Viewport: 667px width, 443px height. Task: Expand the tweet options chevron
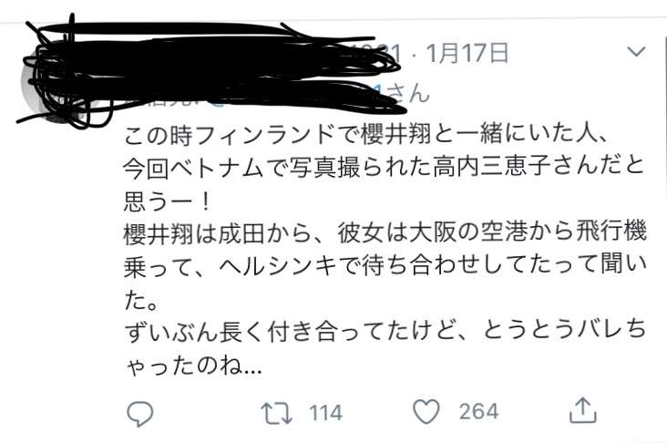(636, 51)
